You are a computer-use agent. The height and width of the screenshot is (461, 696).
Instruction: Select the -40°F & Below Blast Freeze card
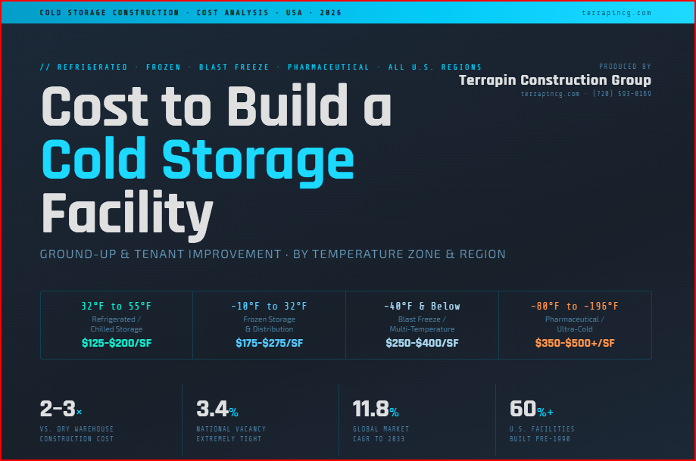[x=422, y=324]
